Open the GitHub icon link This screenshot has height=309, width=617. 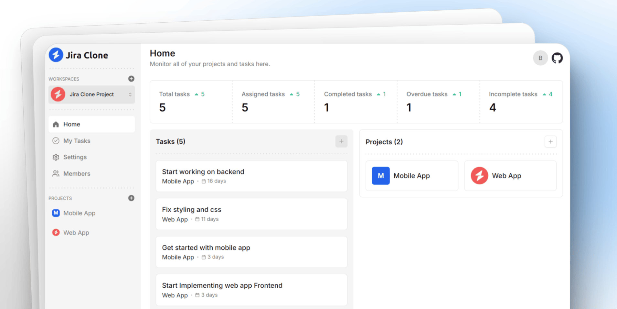point(557,58)
